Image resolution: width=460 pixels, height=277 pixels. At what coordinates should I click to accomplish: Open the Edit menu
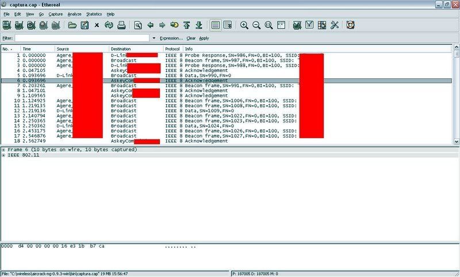[18, 14]
